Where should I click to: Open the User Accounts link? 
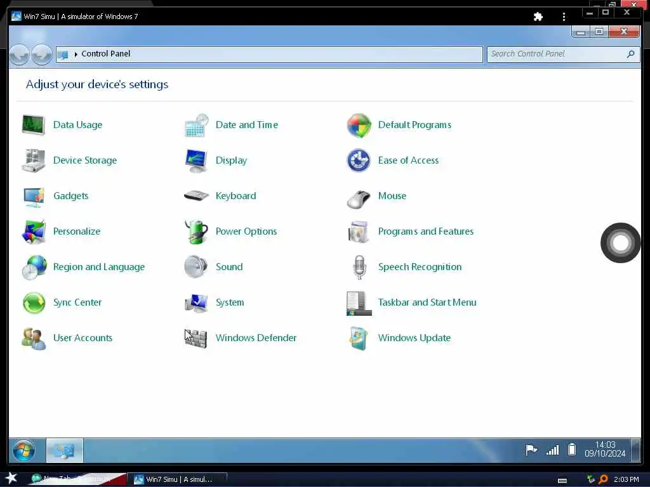[x=83, y=338]
